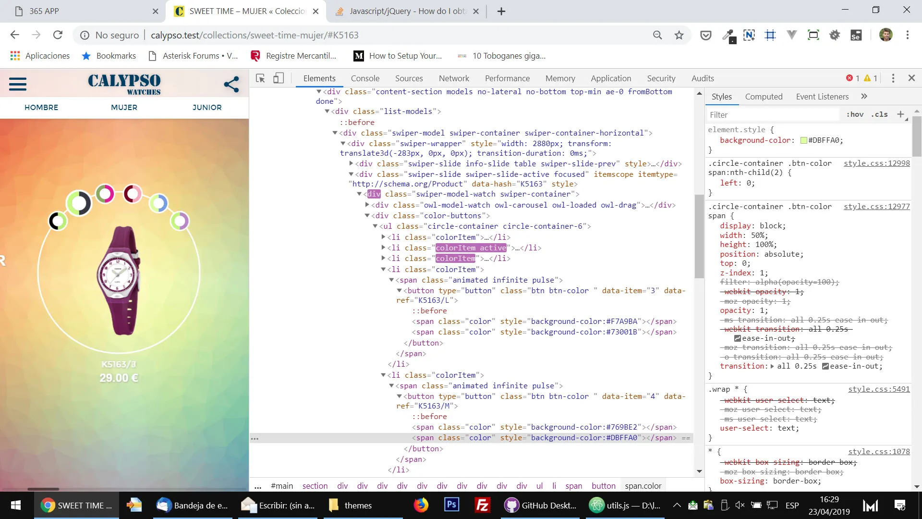Toggle the .cls class editor
Screen dimensions: 922x519
(x=879, y=114)
